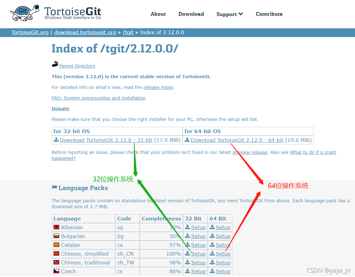Viewport: 355px width, 277px height.
Task: Click download icon for Czech 64 Bit
Action: 212,271
